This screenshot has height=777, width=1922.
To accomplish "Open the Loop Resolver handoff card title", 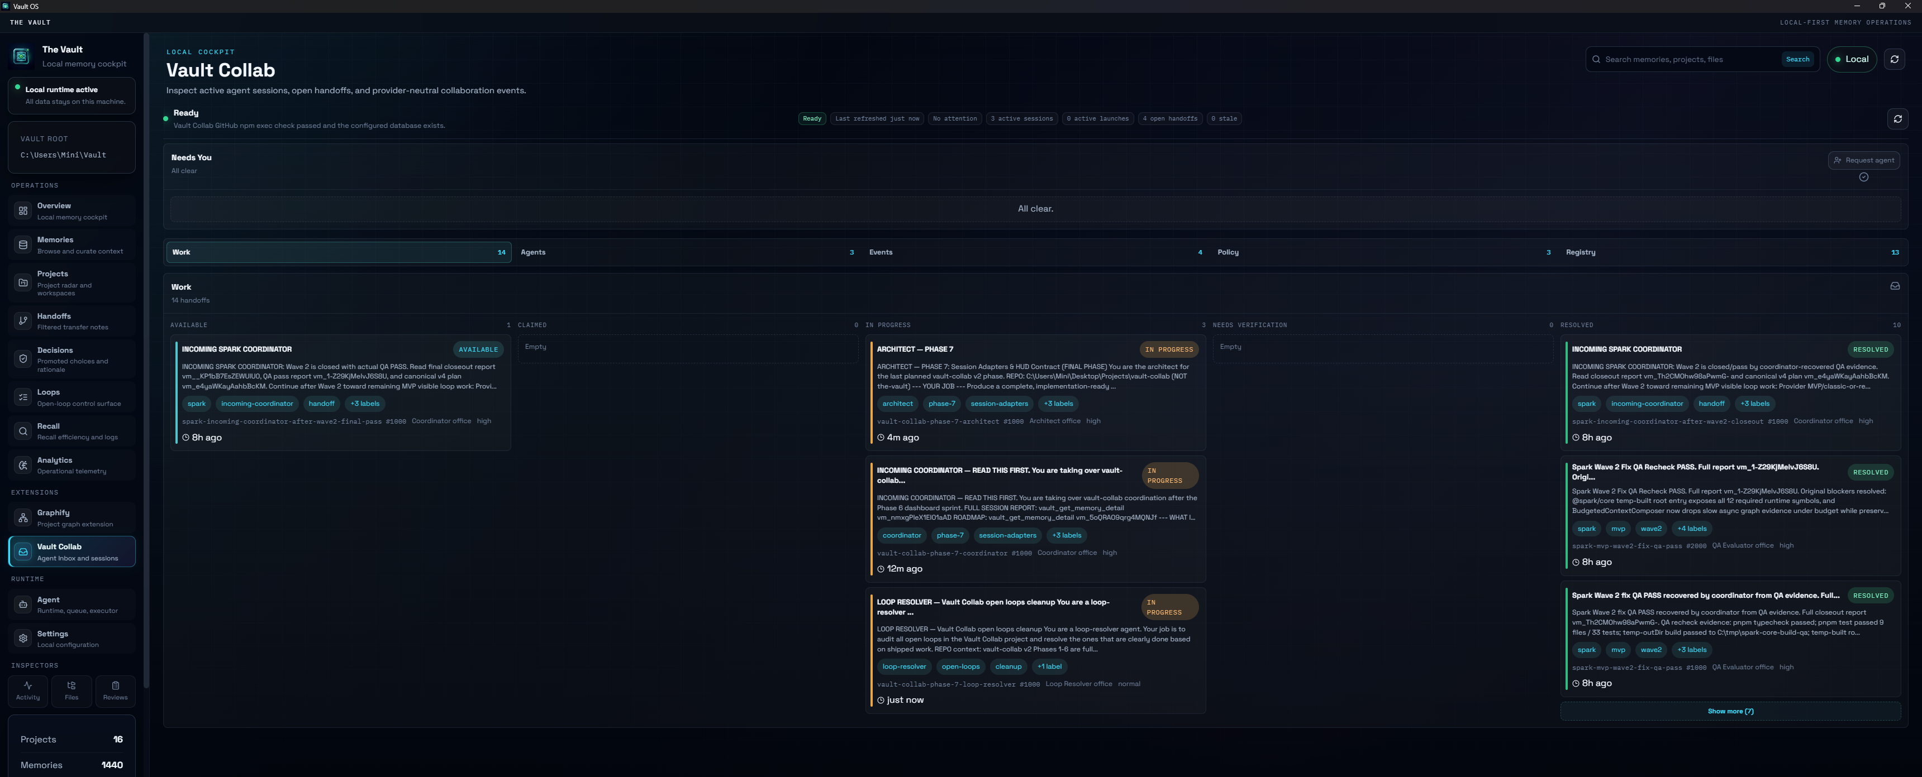I will pos(993,607).
